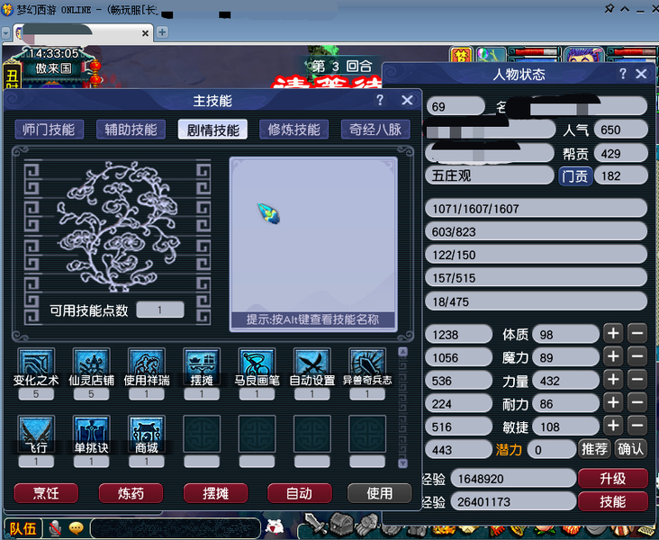Screen dimensions: 659x540
Task: Increase 耐力 with the plus button
Action: 613,403
